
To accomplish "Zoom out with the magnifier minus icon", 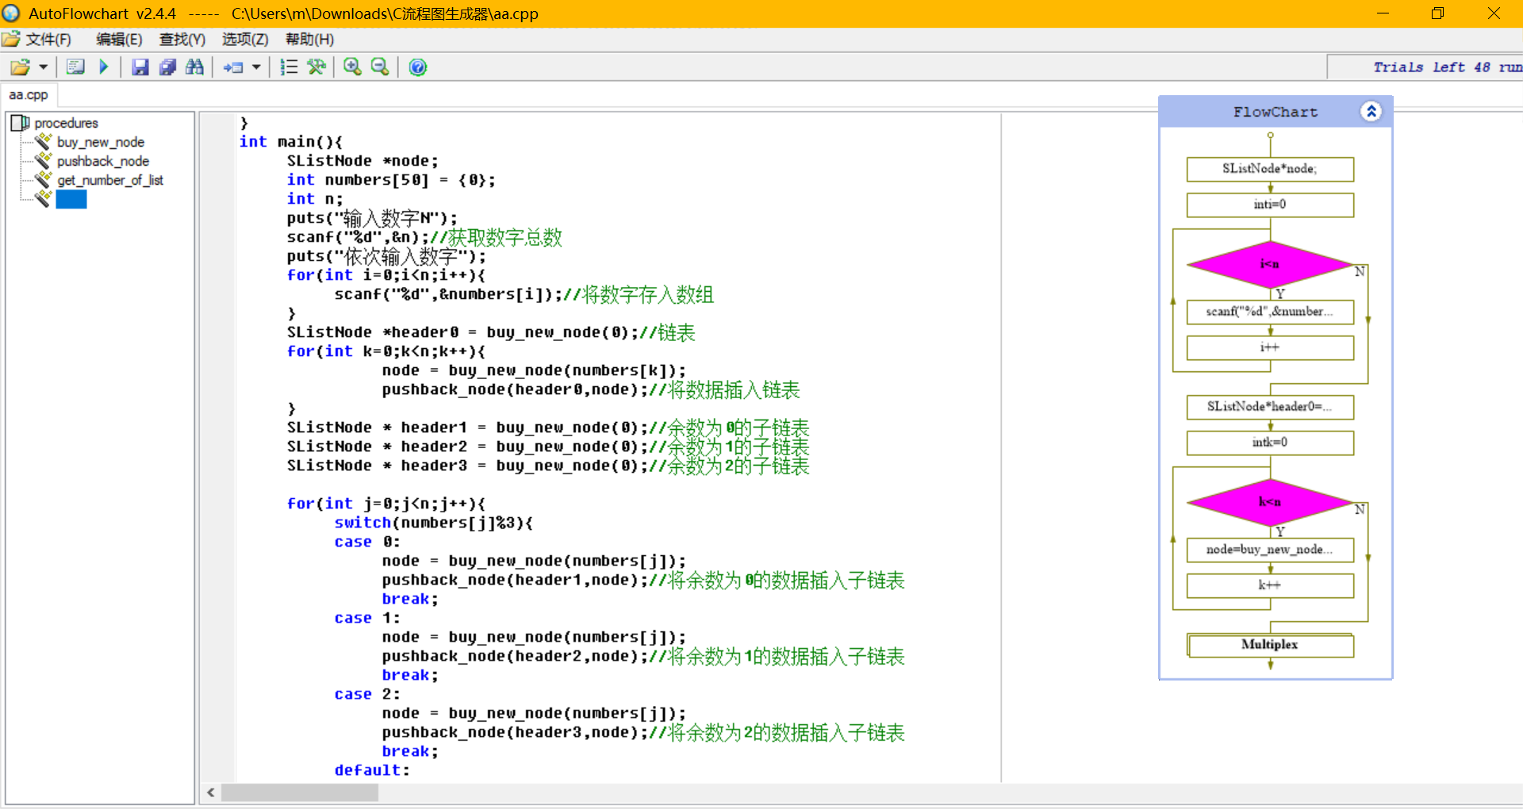I will pyautogui.click(x=380, y=67).
